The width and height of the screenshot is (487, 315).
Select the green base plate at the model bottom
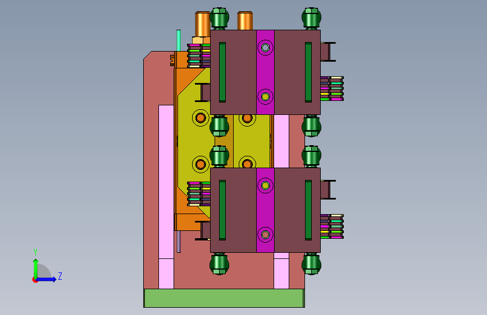224,298
